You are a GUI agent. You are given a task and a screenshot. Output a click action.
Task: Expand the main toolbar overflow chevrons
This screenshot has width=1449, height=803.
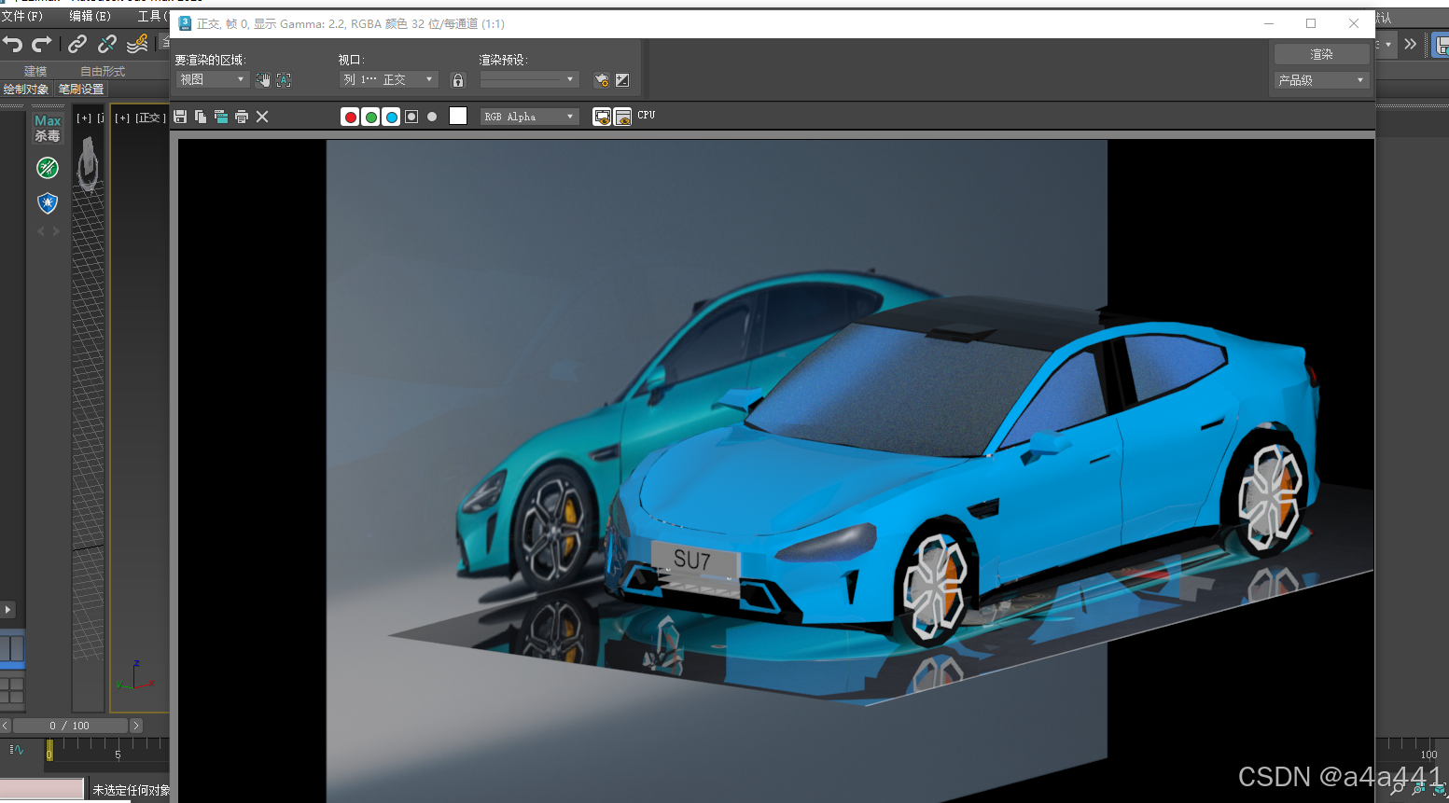tap(1410, 44)
